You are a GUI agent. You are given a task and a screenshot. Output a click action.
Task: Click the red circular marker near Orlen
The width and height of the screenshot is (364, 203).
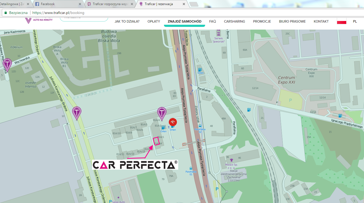point(173,122)
